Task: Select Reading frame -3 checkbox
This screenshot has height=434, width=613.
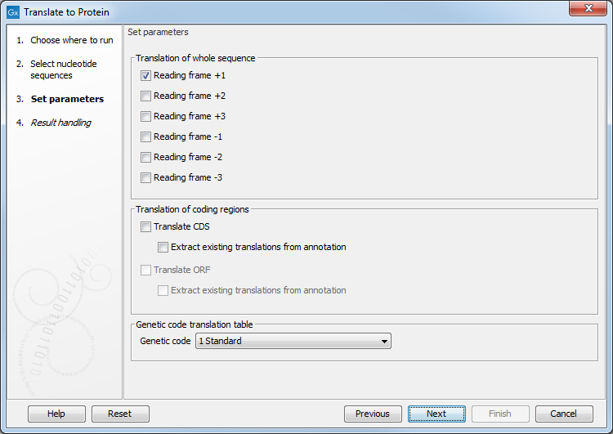Action: pyautogui.click(x=146, y=178)
